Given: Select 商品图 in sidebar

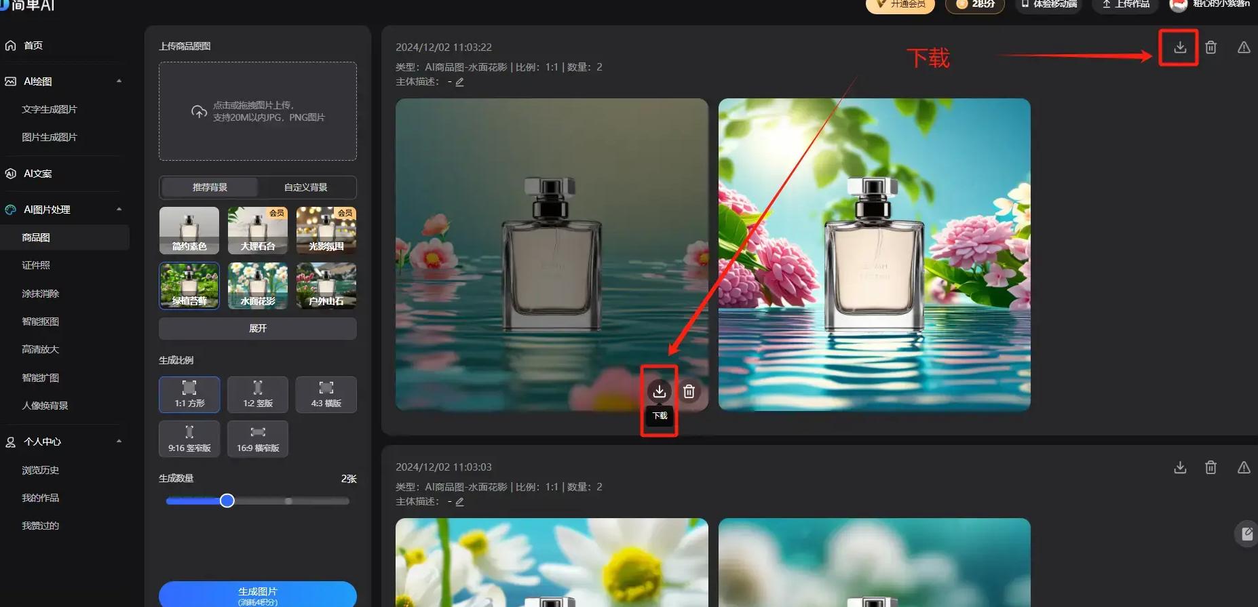Looking at the screenshot, I should click(x=64, y=237).
